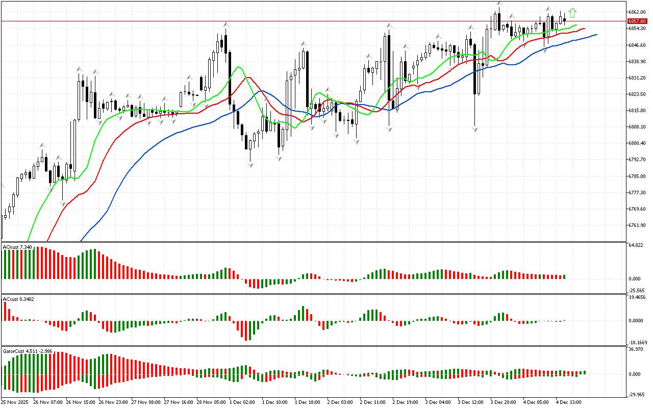Select the up fractal above the 26 Nov 15:00 spike

point(79,69)
